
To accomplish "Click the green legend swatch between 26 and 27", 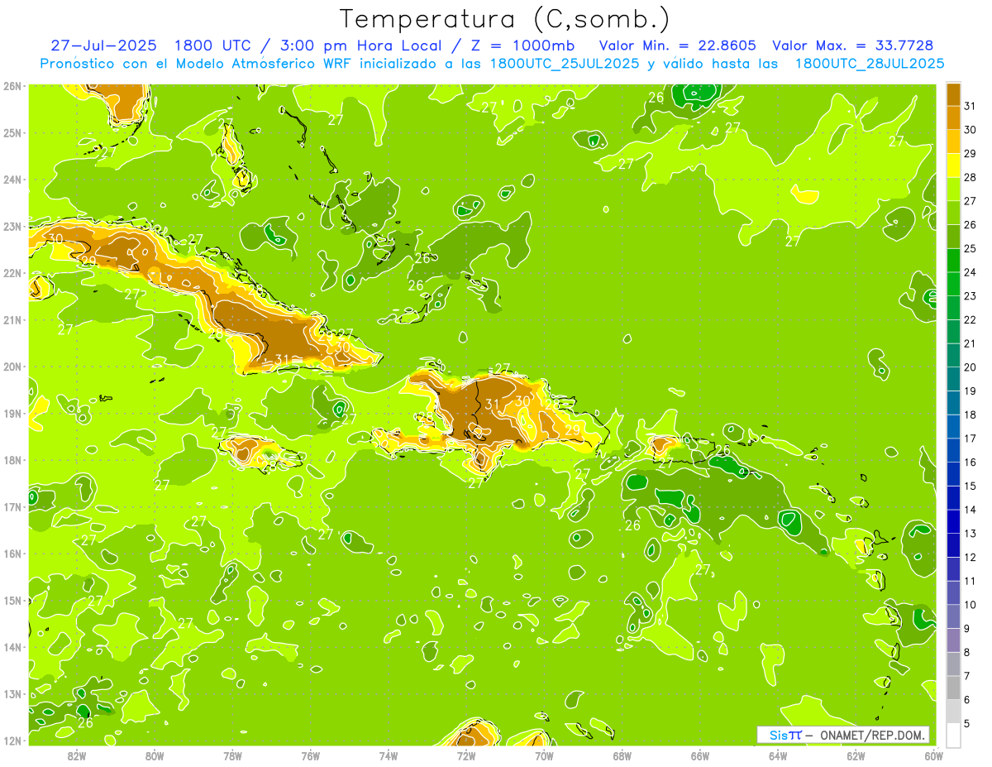I will pyautogui.click(x=953, y=213).
